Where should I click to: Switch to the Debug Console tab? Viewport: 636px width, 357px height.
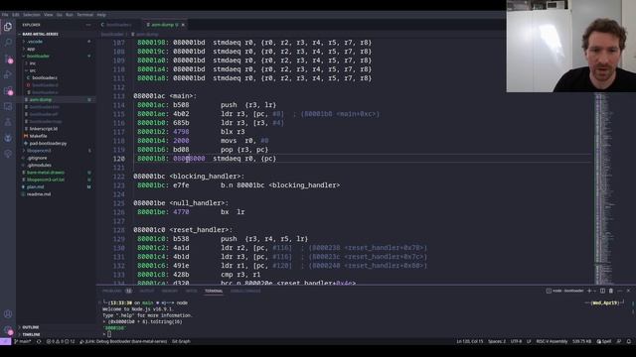(245, 291)
